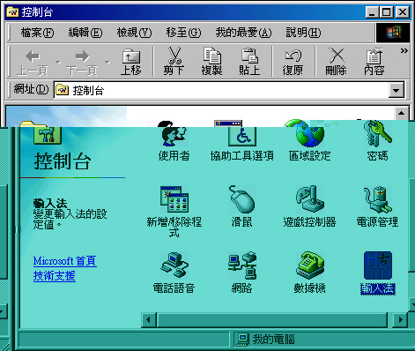The height and width of the screenshot is (351, 415).
Task: Expand the 網址 address bar dropdown
Action: [x=396, y=90]
